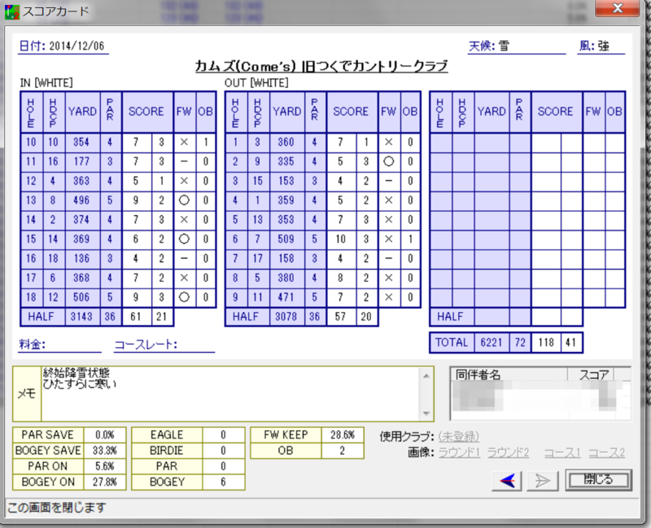Click hole 6 OB value 1
The height and width of the screenshot is (528, 651).
coord(410,239)
